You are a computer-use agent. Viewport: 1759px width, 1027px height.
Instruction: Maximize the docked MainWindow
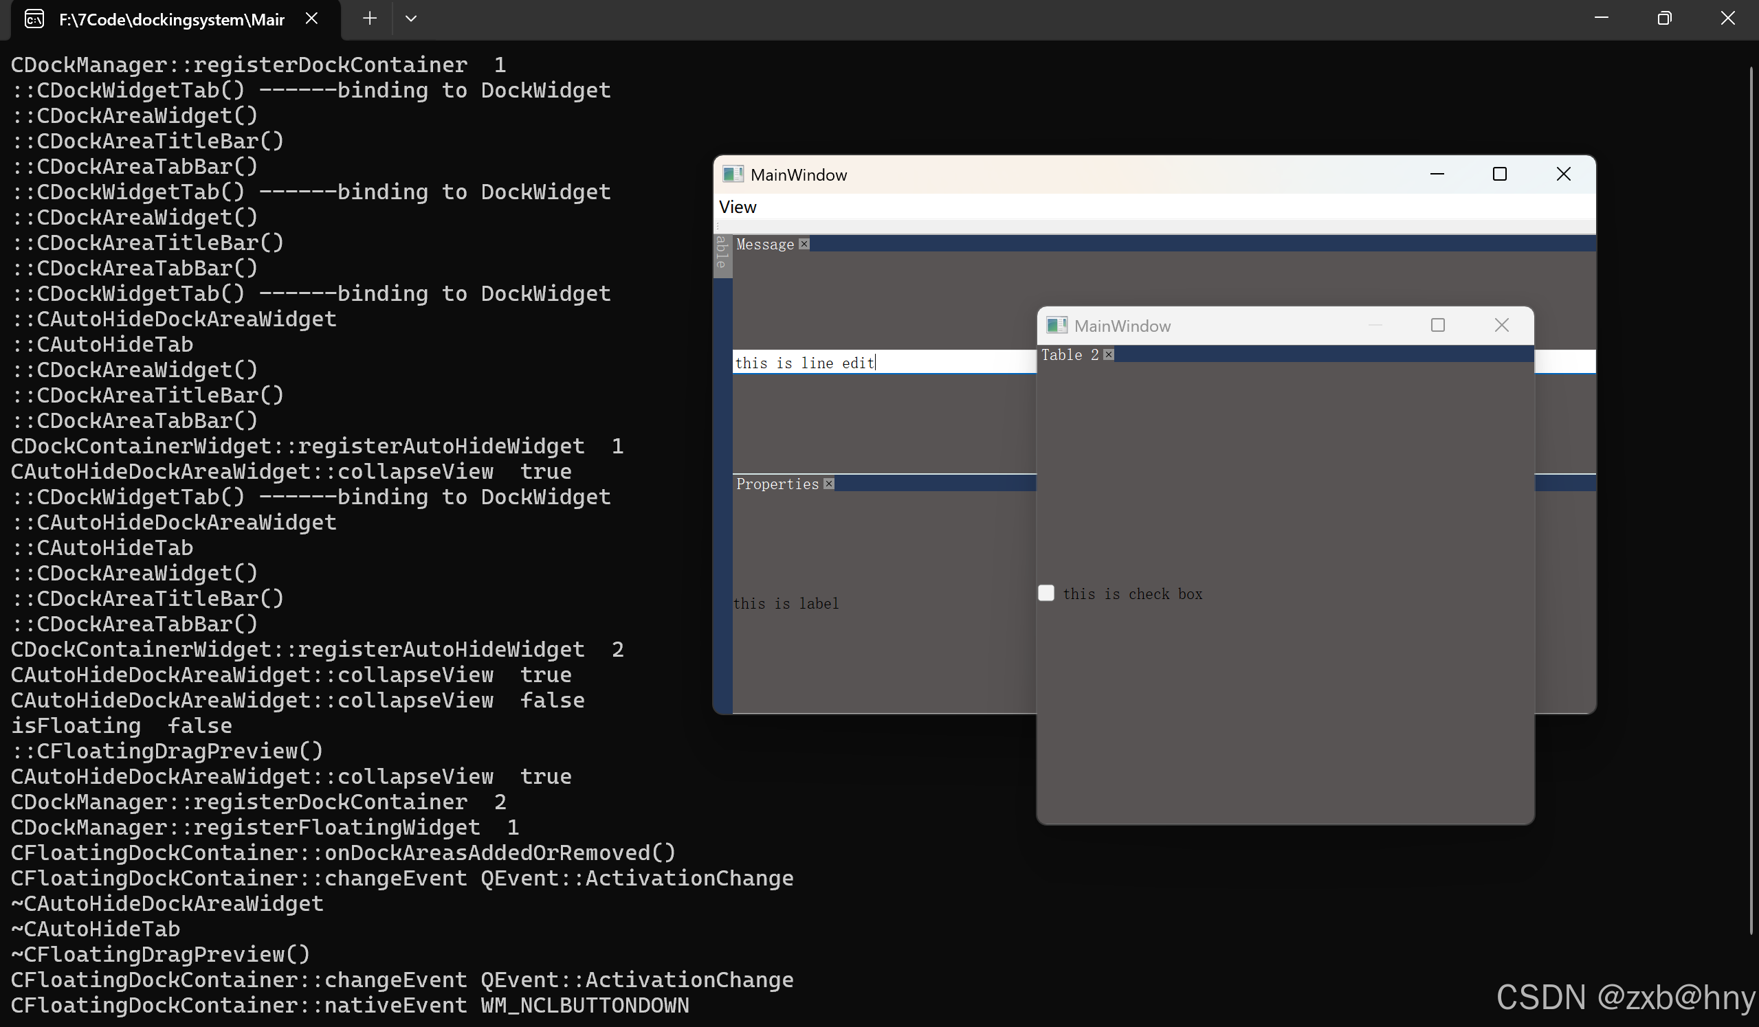pos(1499,174)
